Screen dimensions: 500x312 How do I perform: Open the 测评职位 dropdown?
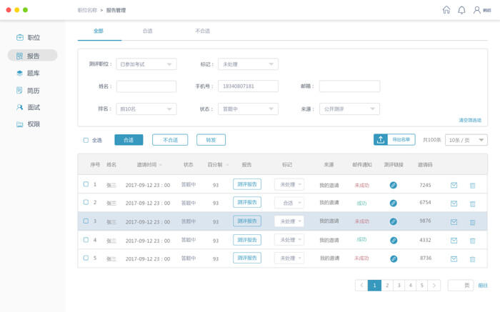(x=146, y=64)
